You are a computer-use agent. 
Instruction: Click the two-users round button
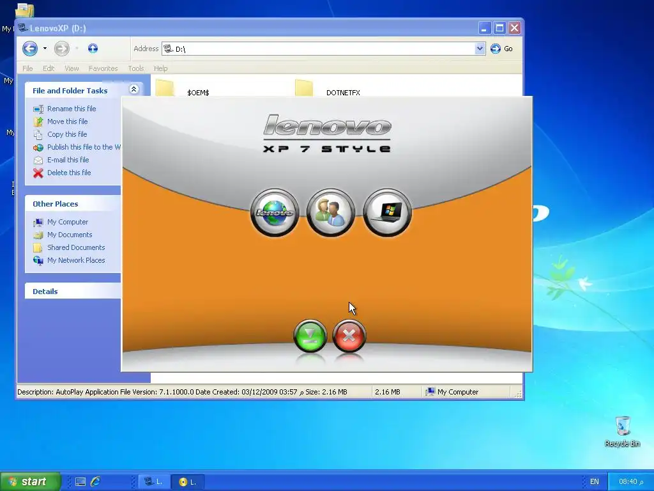click(331, 212)
